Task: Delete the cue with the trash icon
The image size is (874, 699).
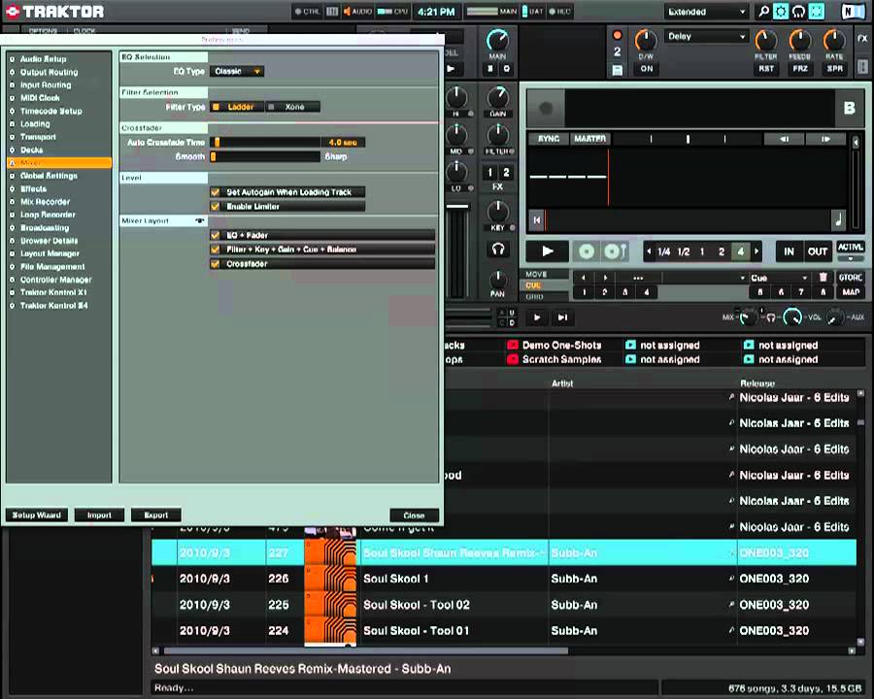Action: [823, 277]
